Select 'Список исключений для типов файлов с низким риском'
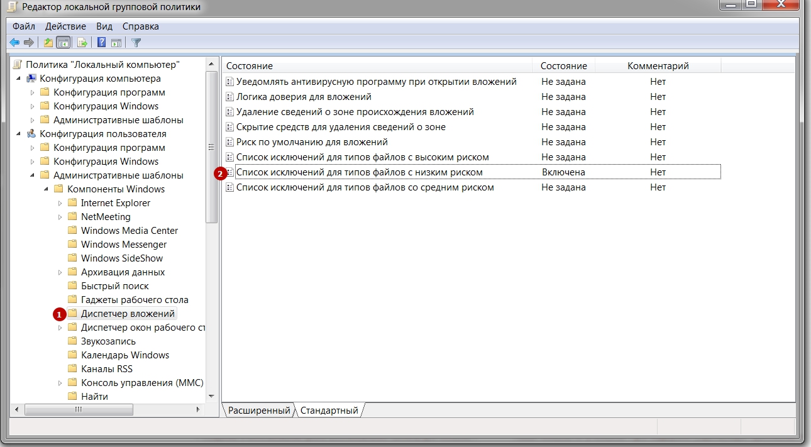Screen dimensions: 811x447 [x=359, y=172]
